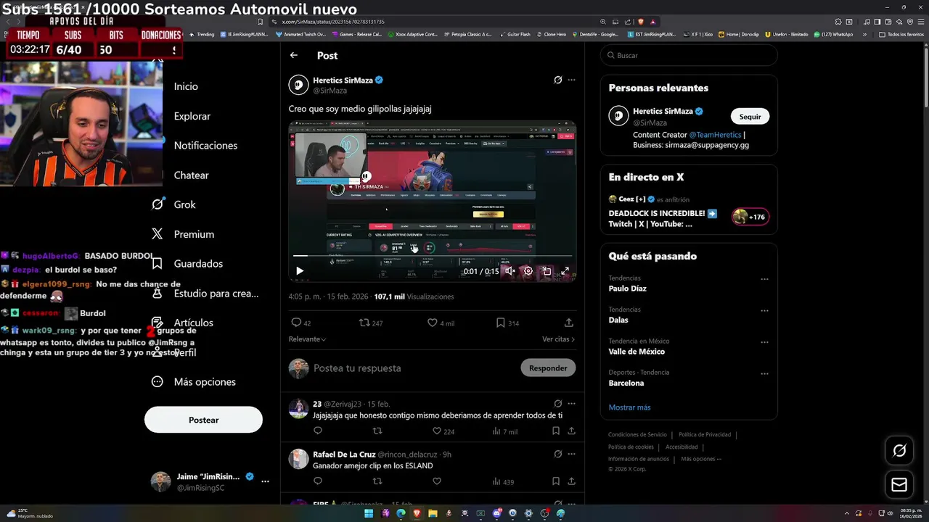Expand video to fullscreen
Screen dimensions: 929x522
click(x=565, y=271)
